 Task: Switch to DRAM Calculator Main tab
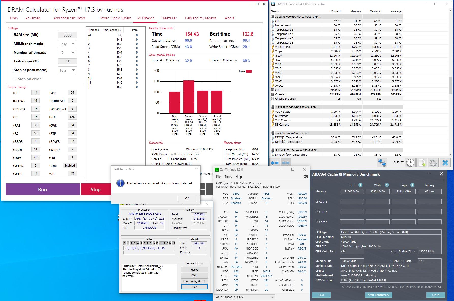[x=14, y=18]
